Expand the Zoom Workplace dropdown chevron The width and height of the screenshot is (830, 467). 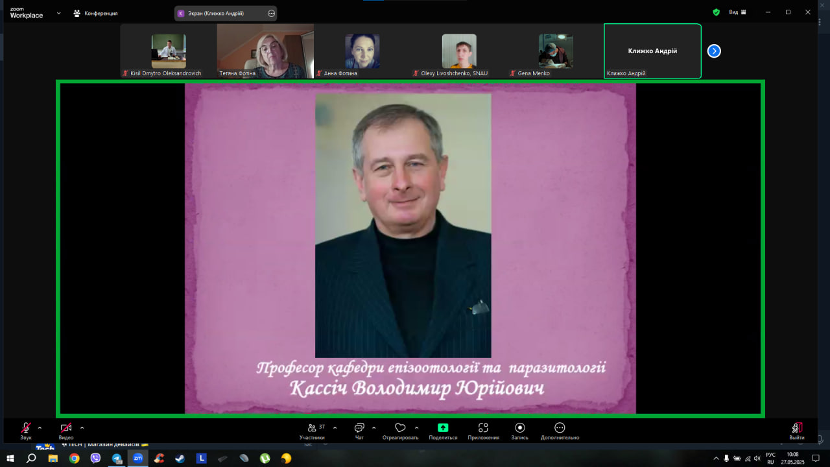pyautogui.click(x=58, y=12)
